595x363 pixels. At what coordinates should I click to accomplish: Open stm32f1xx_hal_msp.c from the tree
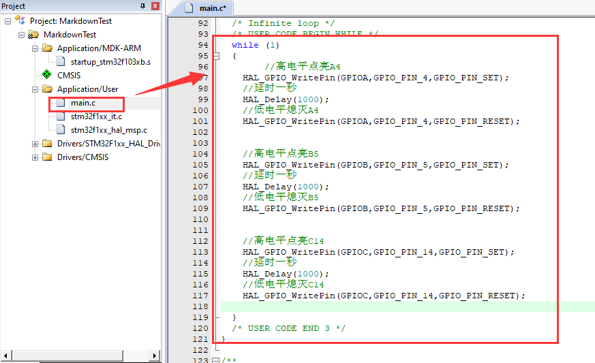[109, 130]
